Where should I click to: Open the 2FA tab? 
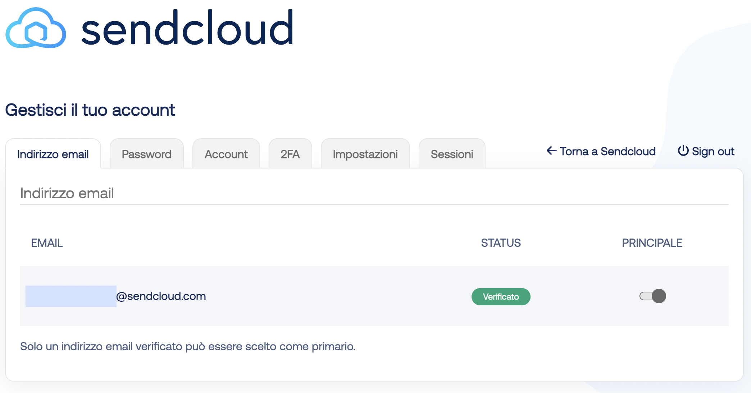point(290,154)
